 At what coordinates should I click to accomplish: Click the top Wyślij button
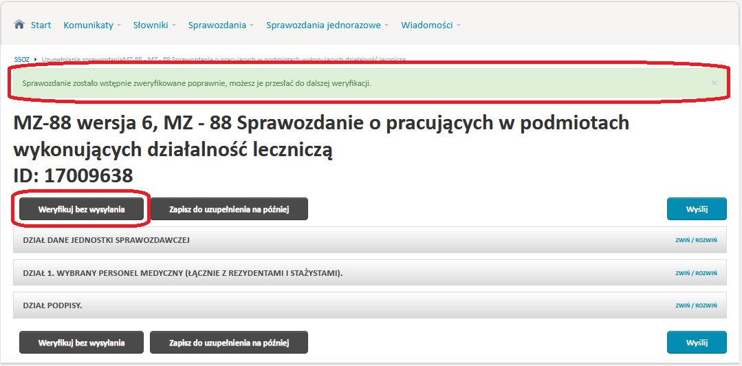pos(697,209)
